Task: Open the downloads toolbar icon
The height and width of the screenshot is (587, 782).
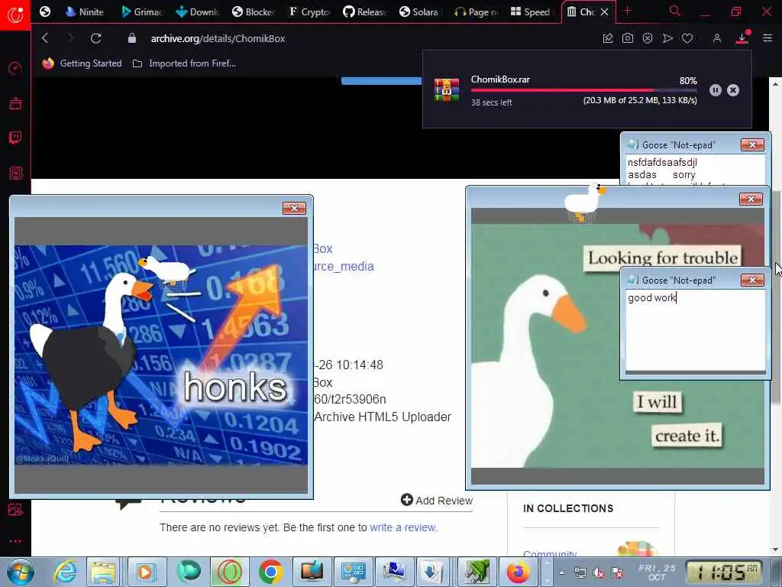Action: pos(742,38)
